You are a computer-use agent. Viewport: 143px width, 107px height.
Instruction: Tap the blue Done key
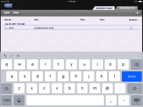pos(132,77)
